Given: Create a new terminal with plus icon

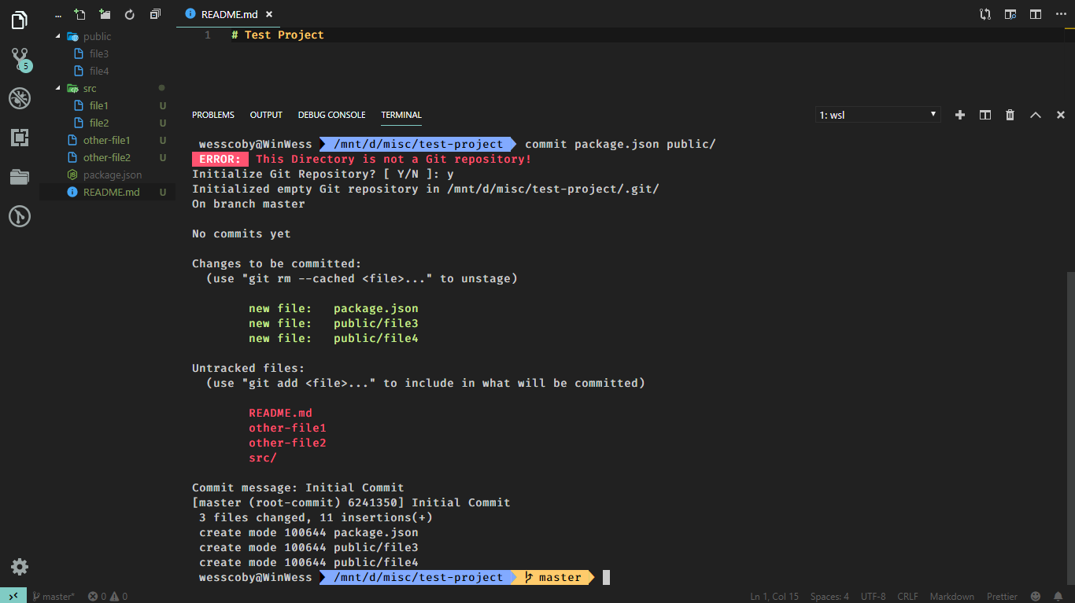Looking at the screenshot, I should [x=960, y=115].
